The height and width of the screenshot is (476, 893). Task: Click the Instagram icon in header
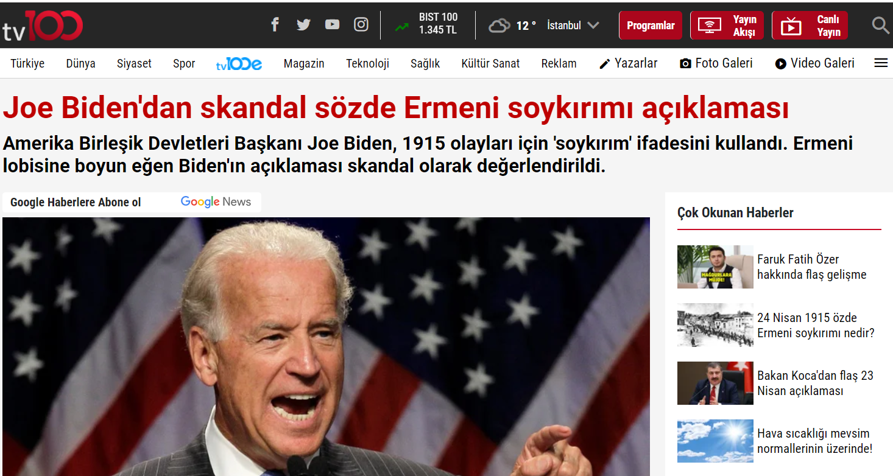coord(361,24)
